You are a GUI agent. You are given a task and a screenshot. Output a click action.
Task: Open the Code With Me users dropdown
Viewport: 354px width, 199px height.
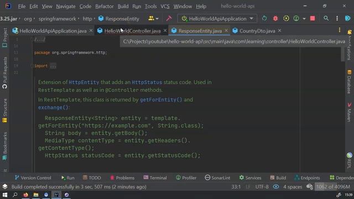click(153, 18)
